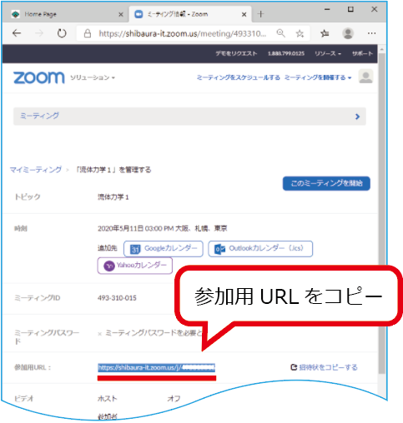
Task: Add to Googleカレンダー
Action: point(164,248)
